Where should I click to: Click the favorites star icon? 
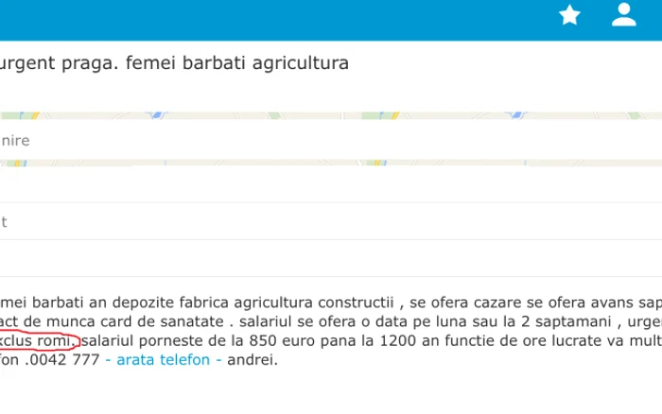[569, 15]
